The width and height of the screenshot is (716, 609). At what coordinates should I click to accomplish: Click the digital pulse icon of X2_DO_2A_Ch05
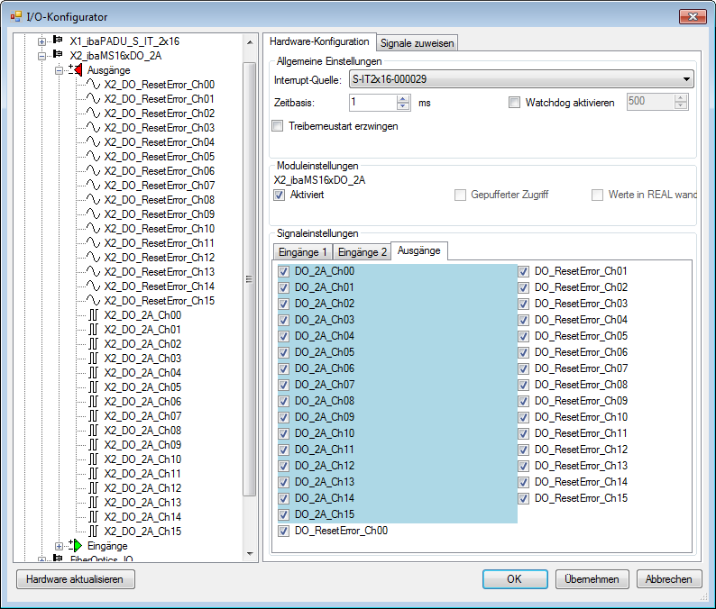[93, 387]
